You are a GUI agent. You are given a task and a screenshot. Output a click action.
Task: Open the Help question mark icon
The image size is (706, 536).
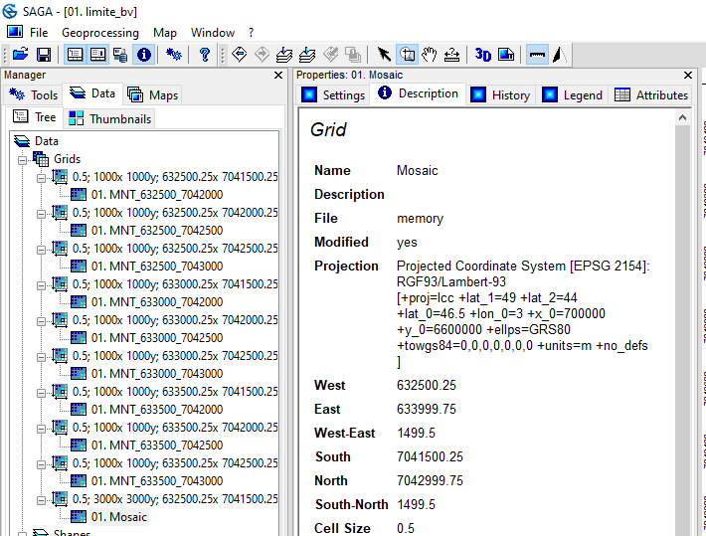coord(205,55)
